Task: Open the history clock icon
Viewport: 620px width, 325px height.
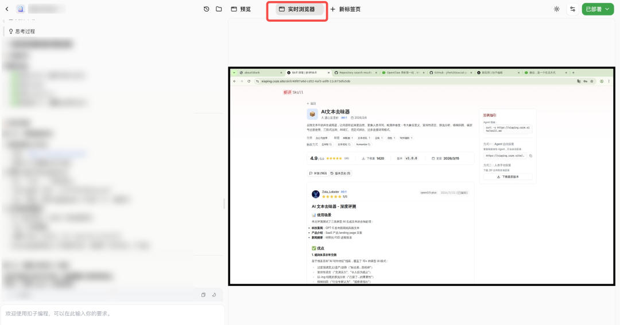Action: (x=207, y=9)
